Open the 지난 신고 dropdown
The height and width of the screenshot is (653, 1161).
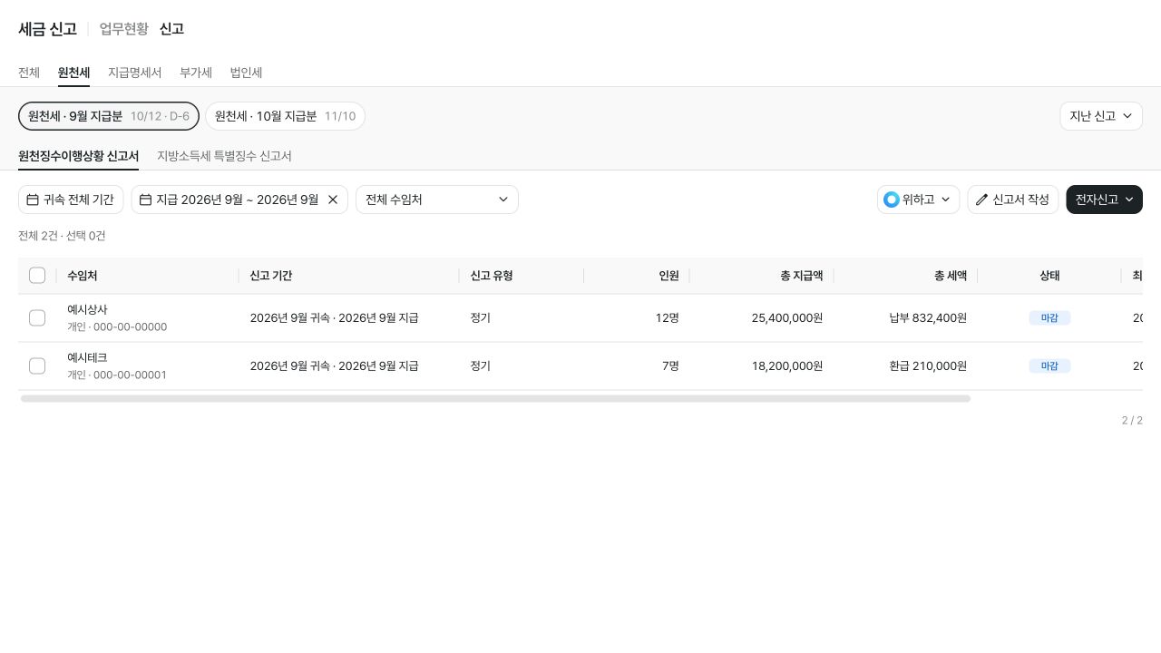[1101, 116]
